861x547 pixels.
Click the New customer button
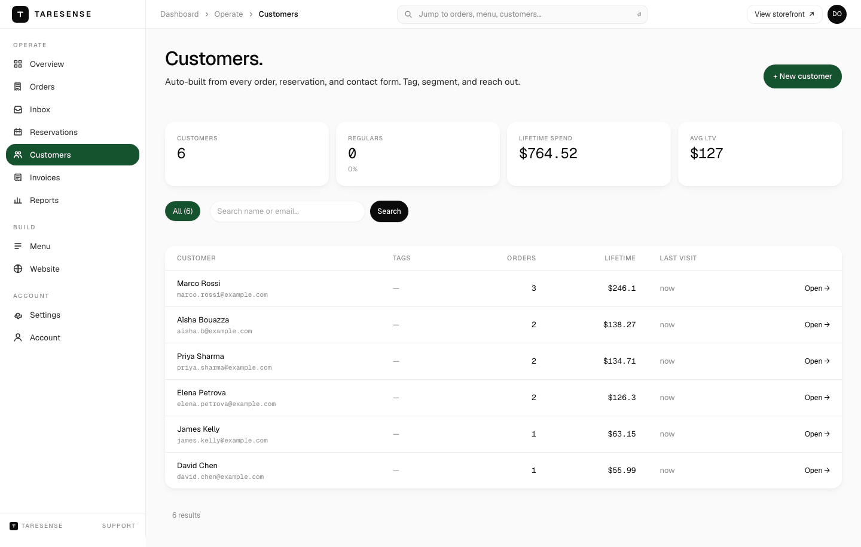tap(802, 76)
